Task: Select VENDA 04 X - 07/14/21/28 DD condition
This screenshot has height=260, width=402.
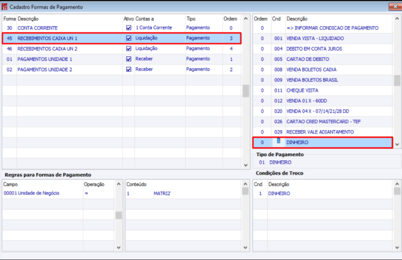Action: tap(323, 111)
